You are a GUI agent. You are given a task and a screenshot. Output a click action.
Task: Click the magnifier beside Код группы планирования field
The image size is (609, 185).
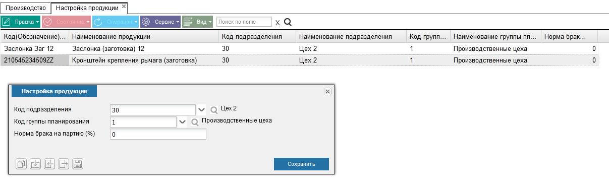click(195, 122)
